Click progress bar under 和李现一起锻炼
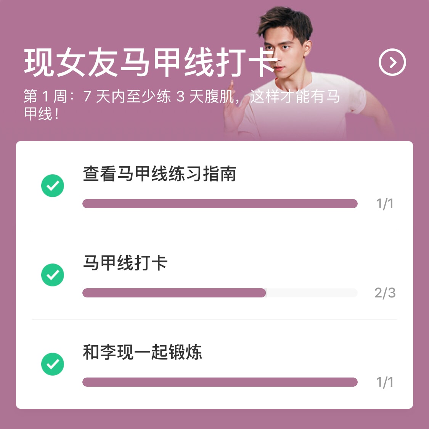This screenshot has width=429, height=429. 220,382
